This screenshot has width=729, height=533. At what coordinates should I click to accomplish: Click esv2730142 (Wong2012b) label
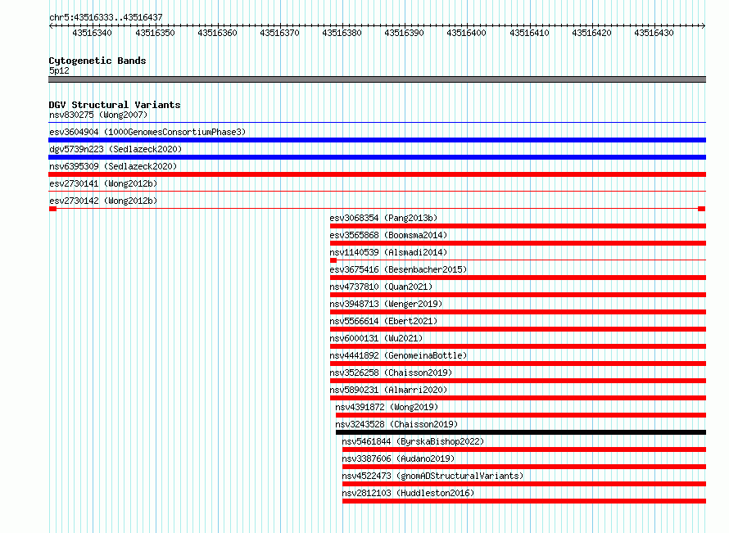tap(103, 201)
